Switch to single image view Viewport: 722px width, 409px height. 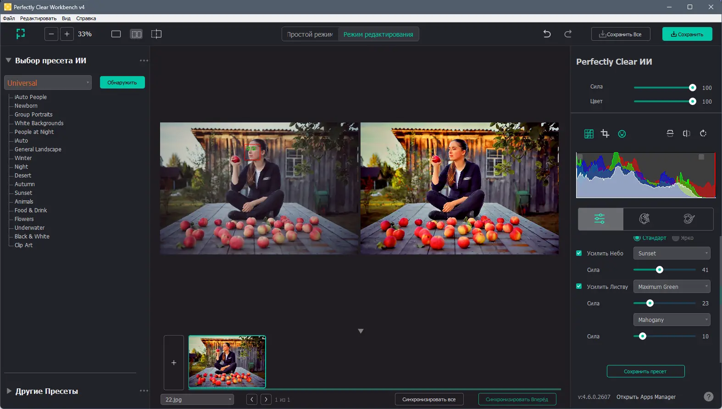click(116, 34)
